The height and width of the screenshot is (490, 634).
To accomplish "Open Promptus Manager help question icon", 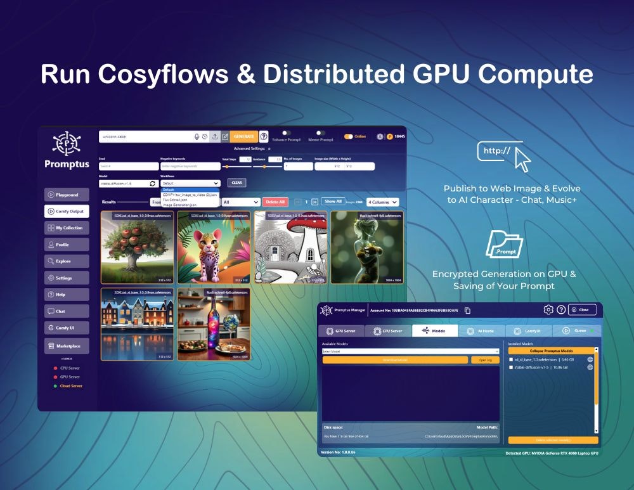I will coord(561,310).
